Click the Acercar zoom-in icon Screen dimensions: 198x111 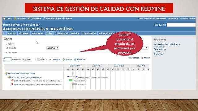(x=129, y=58)
